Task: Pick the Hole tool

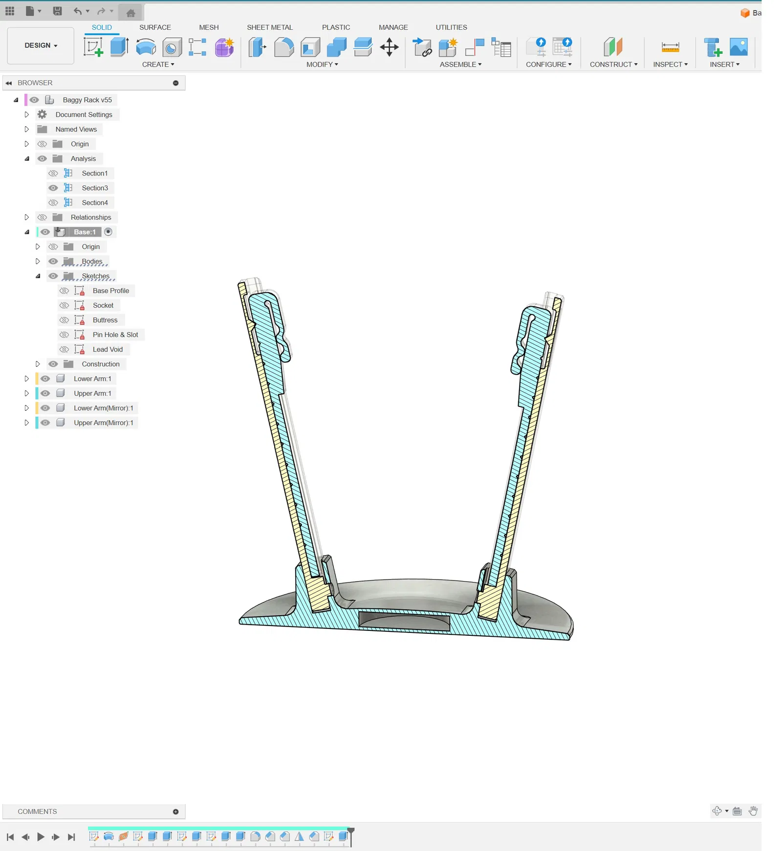Action: (x=172, y=47)
